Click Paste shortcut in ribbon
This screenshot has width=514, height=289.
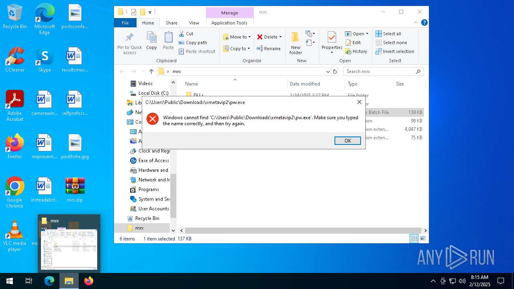point(197,51)
